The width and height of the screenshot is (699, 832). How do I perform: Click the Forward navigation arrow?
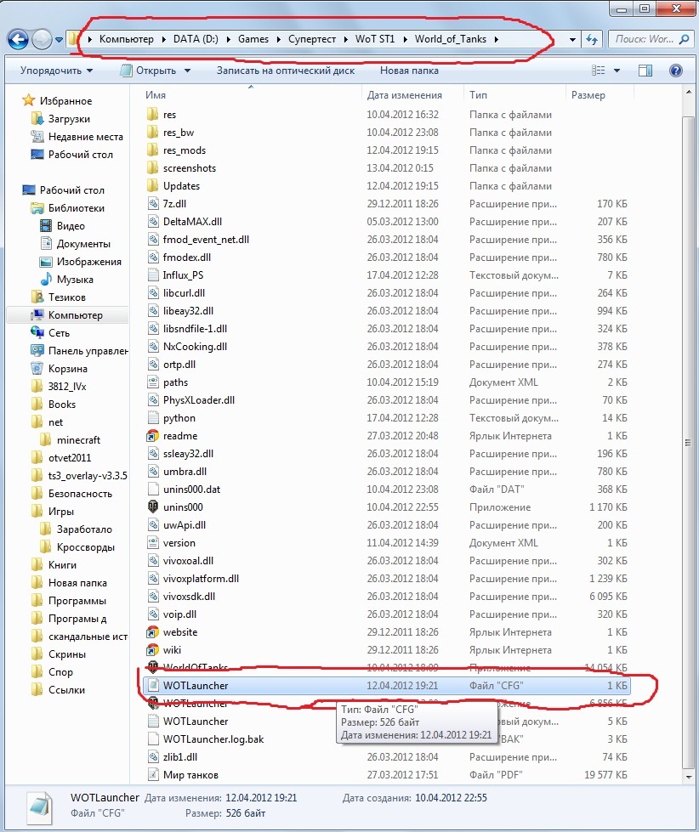click(42, 39)
